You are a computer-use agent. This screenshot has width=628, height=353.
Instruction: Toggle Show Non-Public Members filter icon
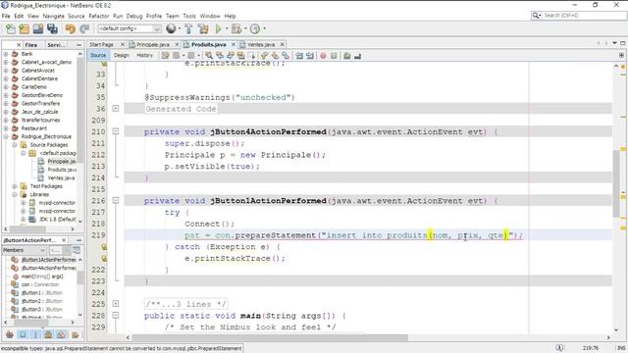(x=48, y=334)
